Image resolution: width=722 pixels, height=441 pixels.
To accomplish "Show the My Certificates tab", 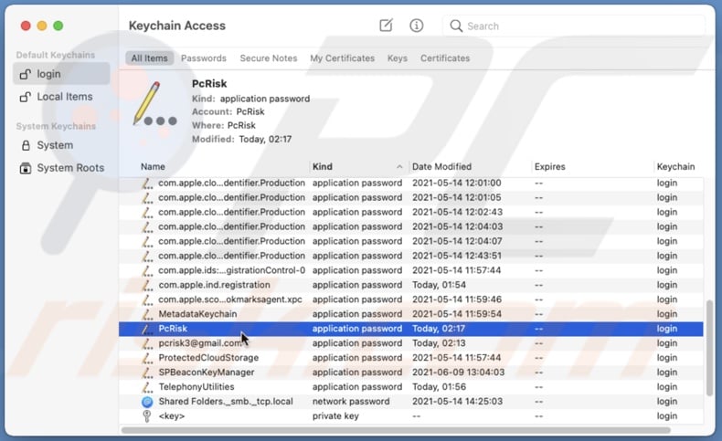I will point(342,58).
